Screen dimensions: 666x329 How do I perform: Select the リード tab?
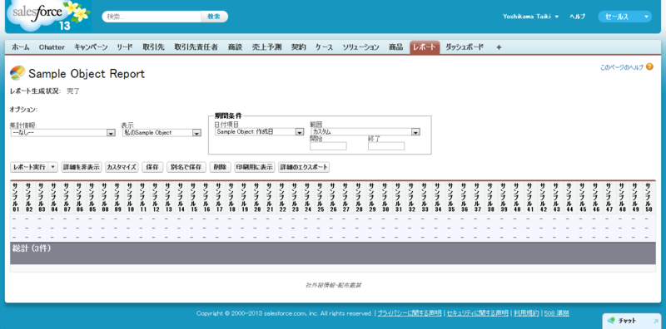point(125,47)
